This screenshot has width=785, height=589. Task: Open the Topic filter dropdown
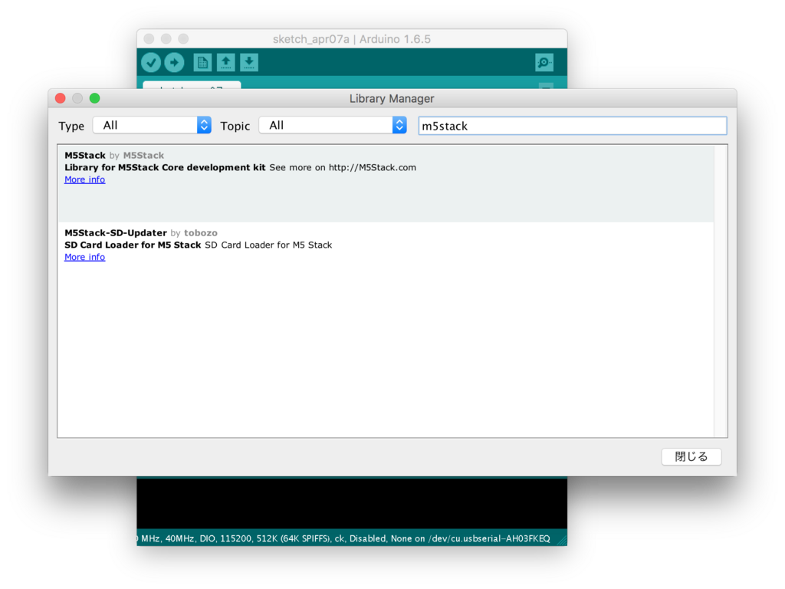click(333, 125)
